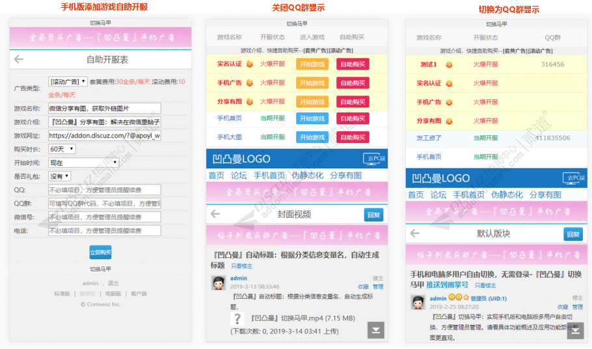Screen dimensions: 592x349
Task: Click 切换马甲 link atop middle phone
Action: click(297, 23)
